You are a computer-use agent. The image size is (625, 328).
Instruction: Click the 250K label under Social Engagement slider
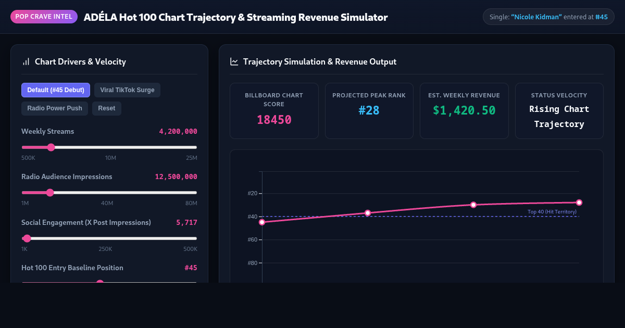tap(105, 249)
